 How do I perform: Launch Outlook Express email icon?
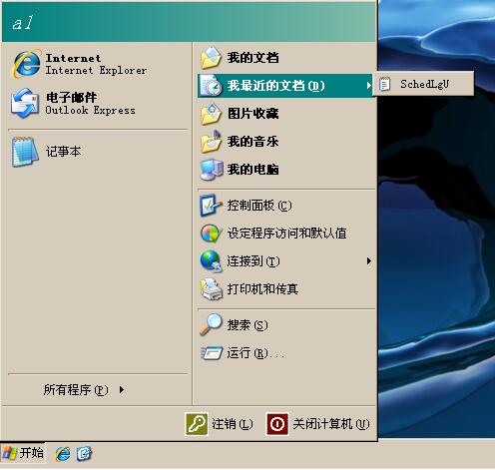point(25,104)
